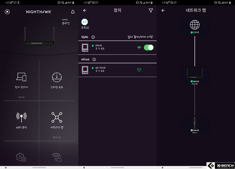Go back from the 장치 screen
Image resolution: width=235 pixels, height=169 pixels.
[85, 10]
